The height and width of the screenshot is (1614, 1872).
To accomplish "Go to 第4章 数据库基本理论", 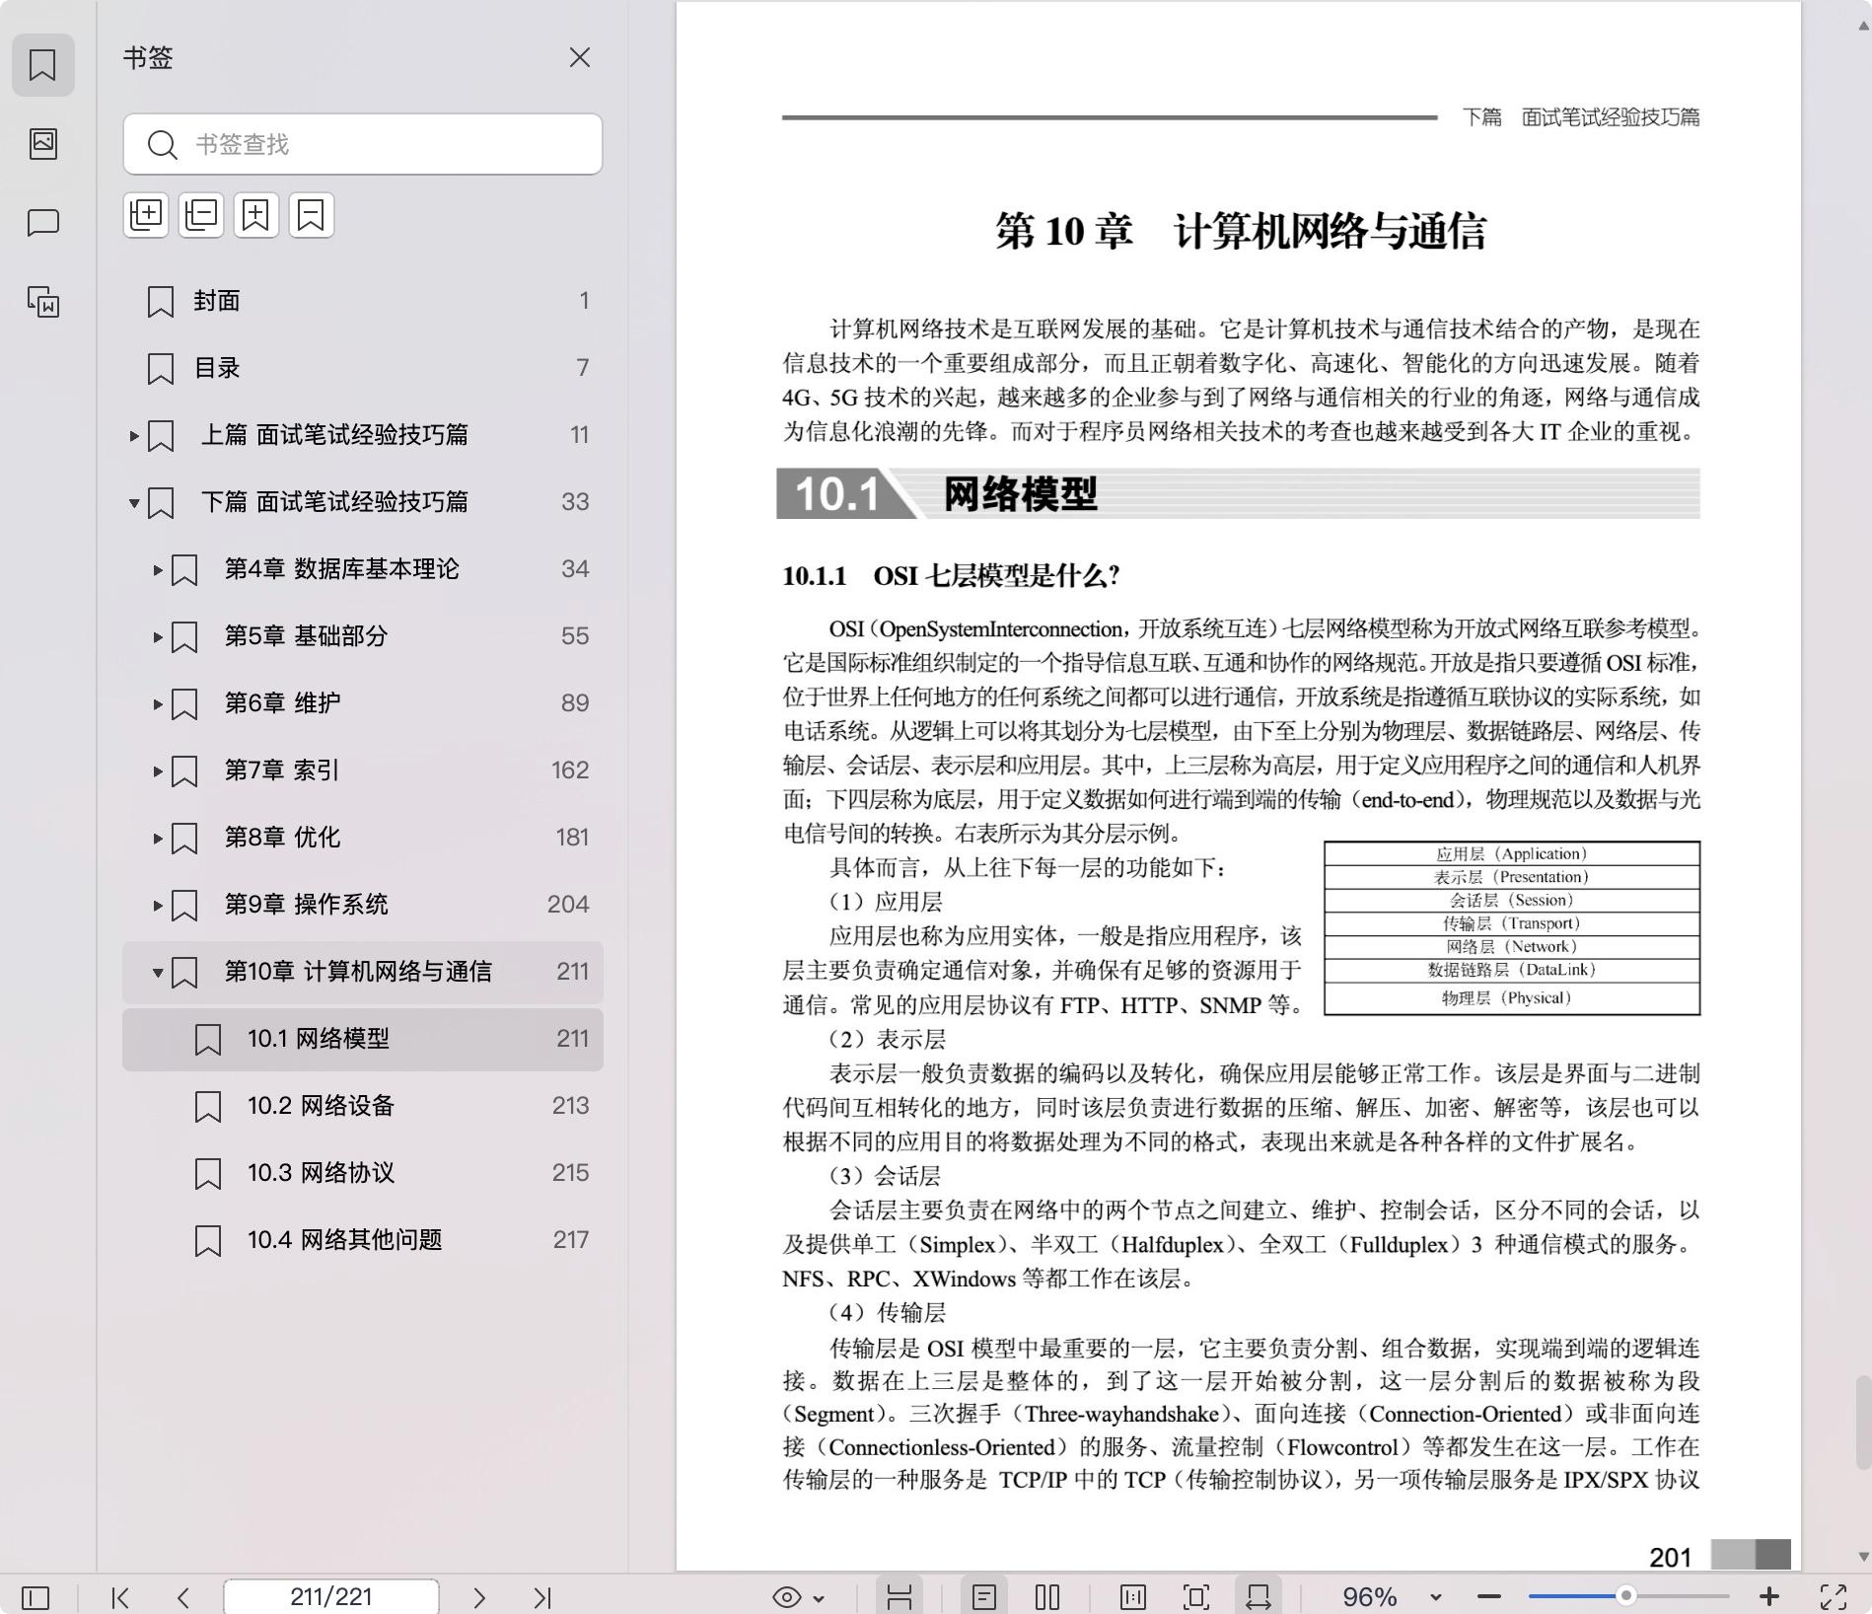I will 341,569.
